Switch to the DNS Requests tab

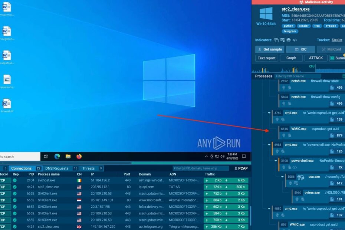coord(61,168)
